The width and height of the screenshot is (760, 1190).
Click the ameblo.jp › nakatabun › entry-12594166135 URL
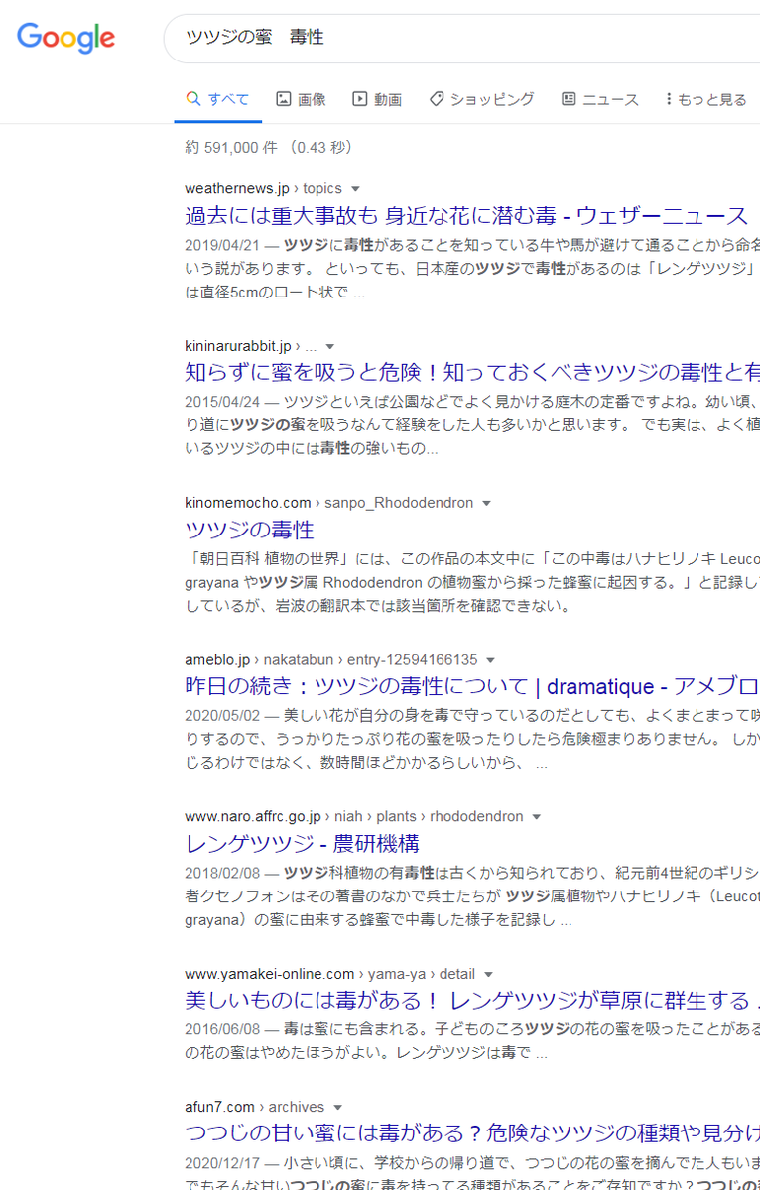[330, 659]
